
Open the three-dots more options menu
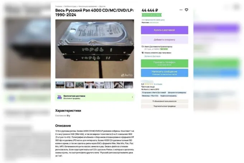pyautogui.click(x=181, y=10)
